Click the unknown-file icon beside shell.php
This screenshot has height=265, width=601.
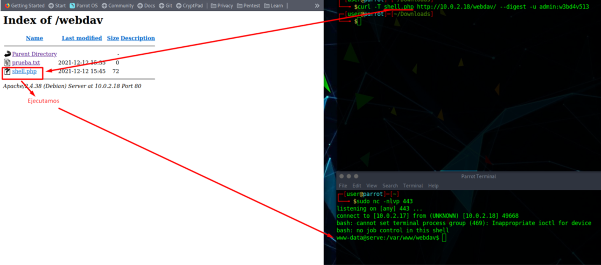click(8, 71)
